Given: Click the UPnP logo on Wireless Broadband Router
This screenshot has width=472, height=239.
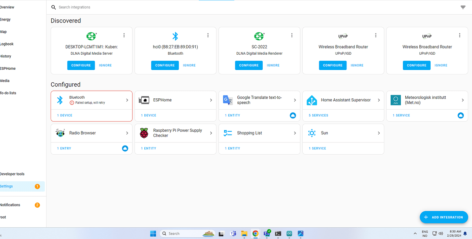Looking at the screenshot, I should (343, 36).
